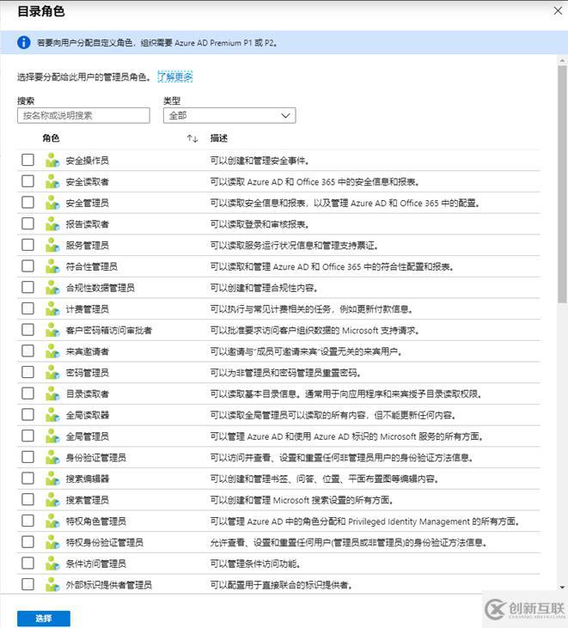
Task: Click the role icon beside 全局管理员
Action: pos(52,436)
